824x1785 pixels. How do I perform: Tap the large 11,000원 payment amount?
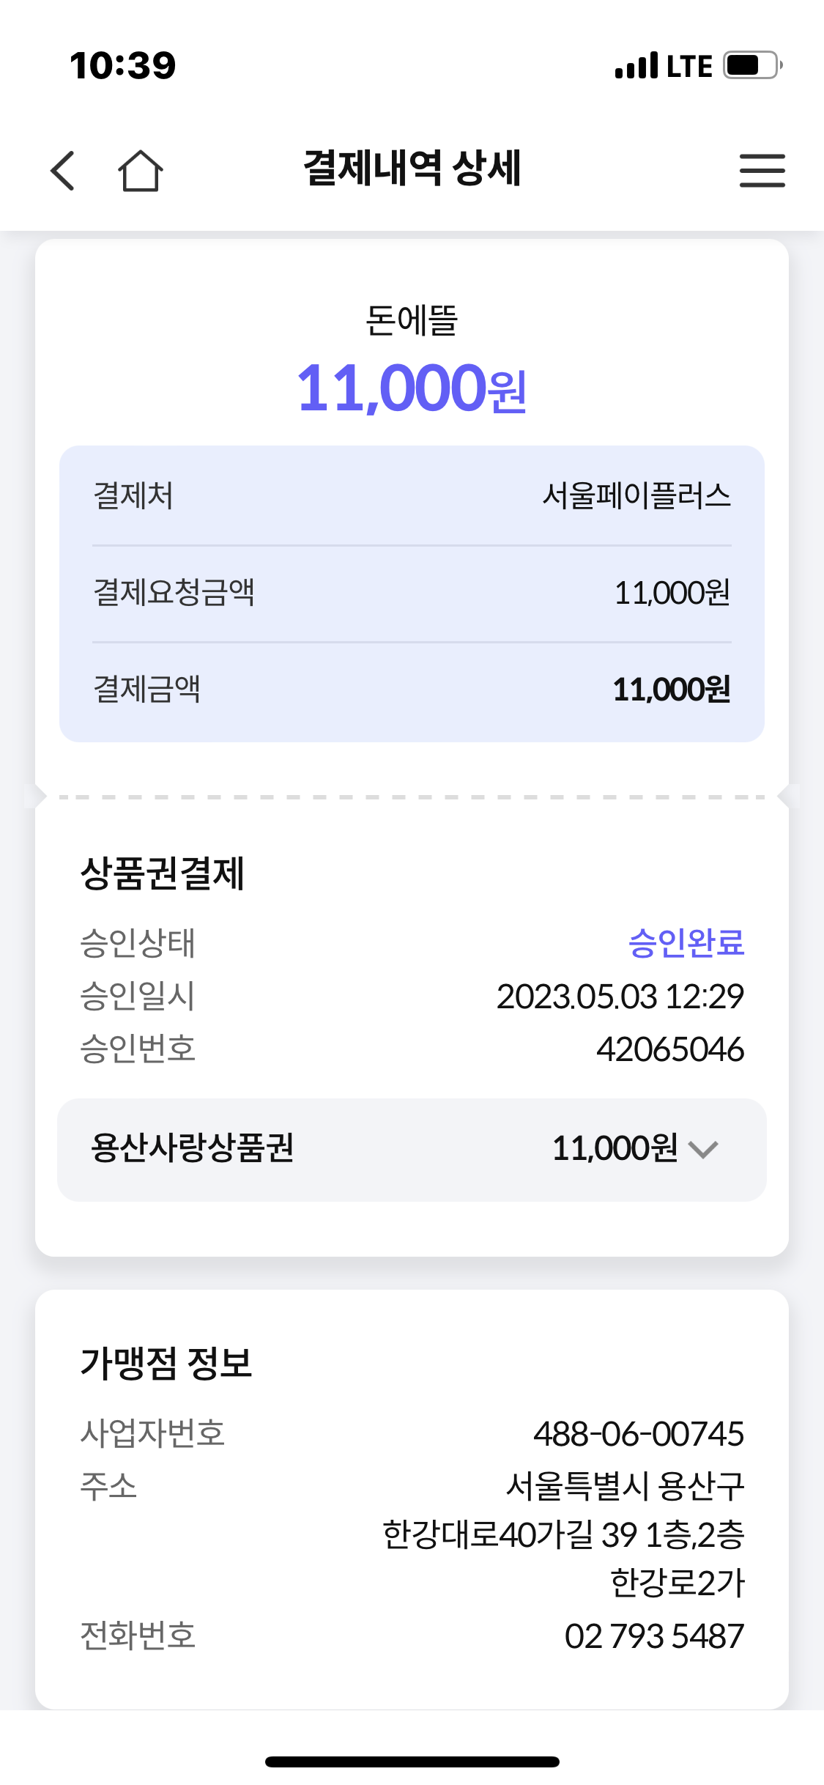click(x=412, y=388)
